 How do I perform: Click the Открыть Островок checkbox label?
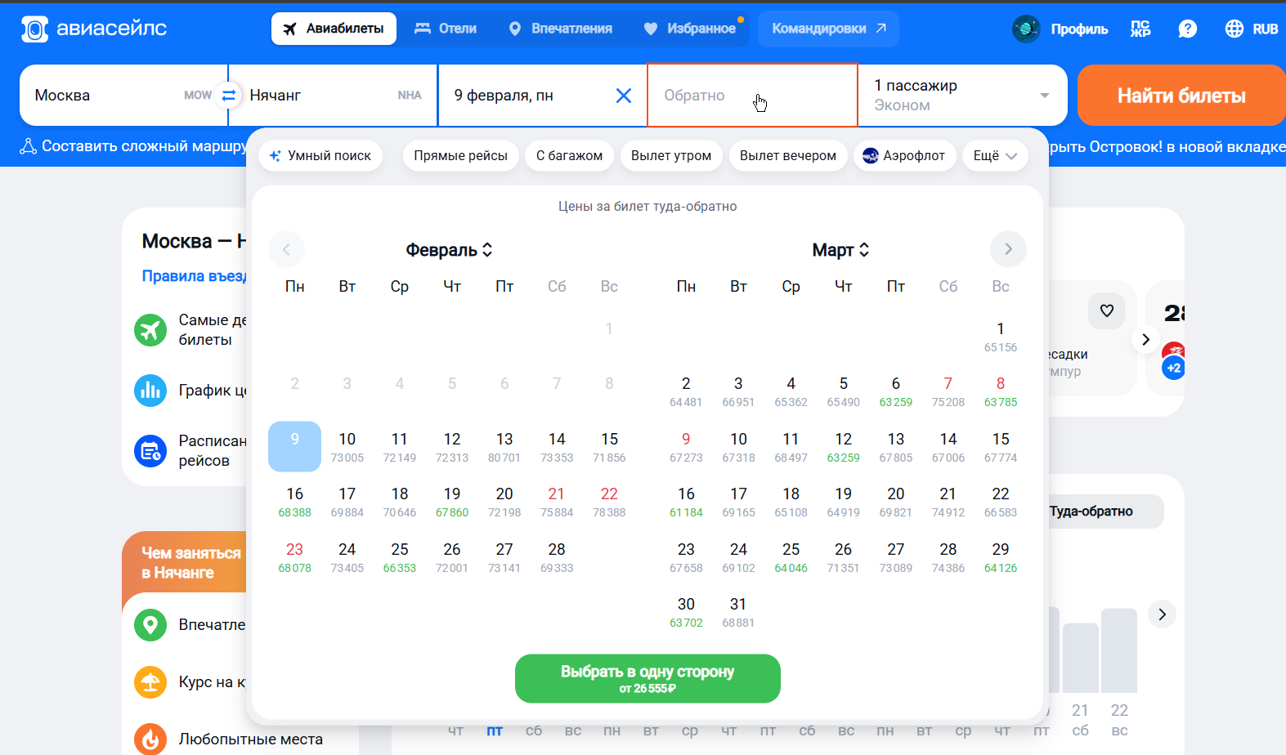point(1167,147)
